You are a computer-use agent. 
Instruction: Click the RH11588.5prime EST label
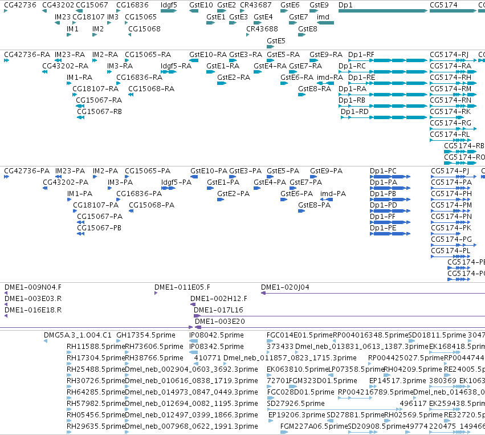pos(96,347)
